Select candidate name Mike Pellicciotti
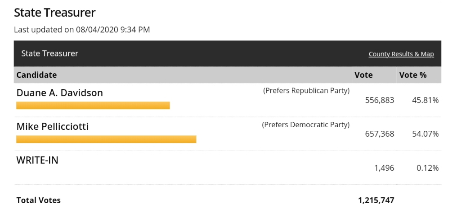The image size is (457, 209). coord(52,127)
